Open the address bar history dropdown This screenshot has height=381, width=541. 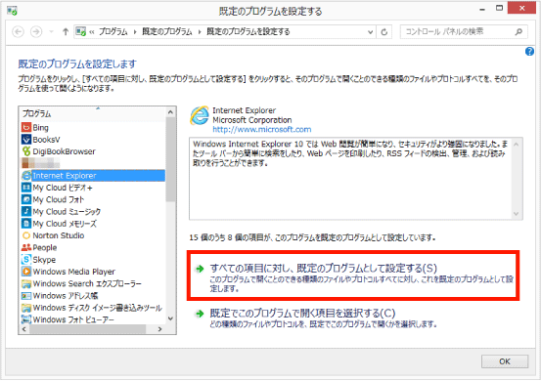tap(370, 32)
